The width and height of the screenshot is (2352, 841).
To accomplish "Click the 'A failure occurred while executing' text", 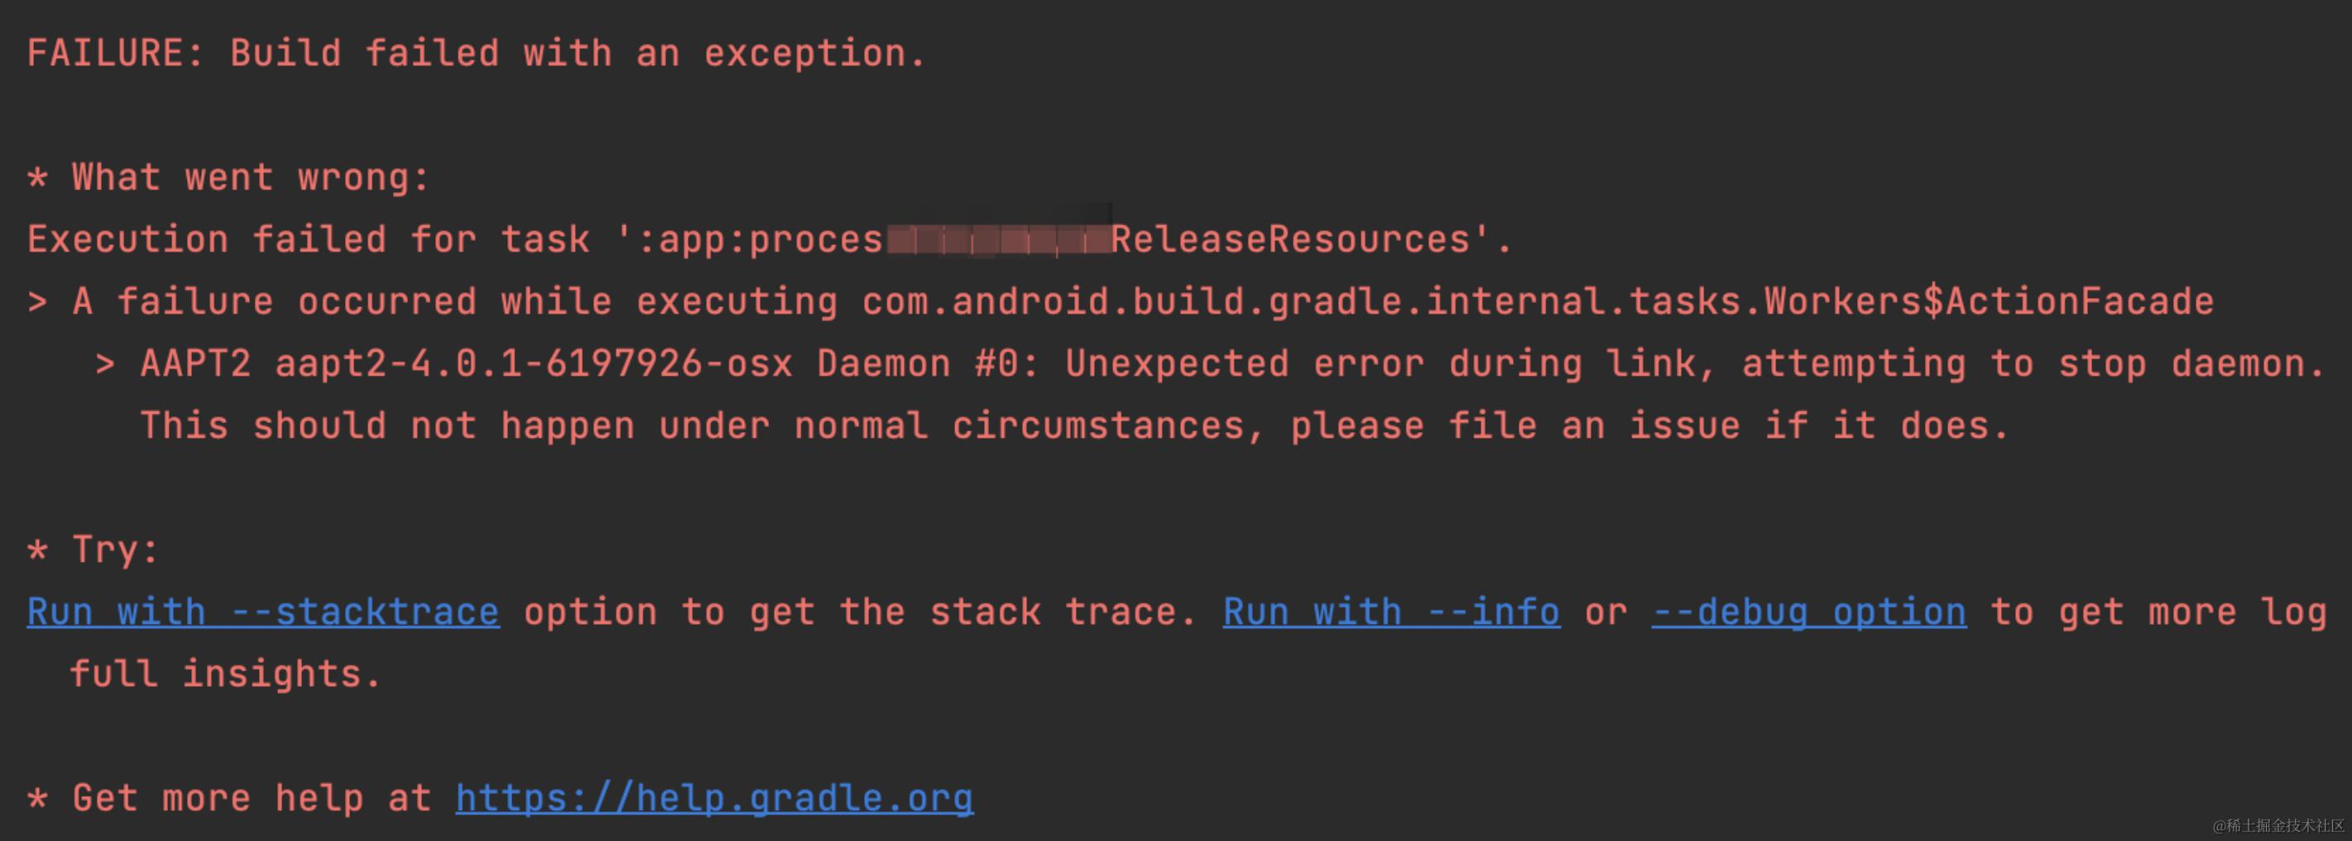I will click(454, 301).
